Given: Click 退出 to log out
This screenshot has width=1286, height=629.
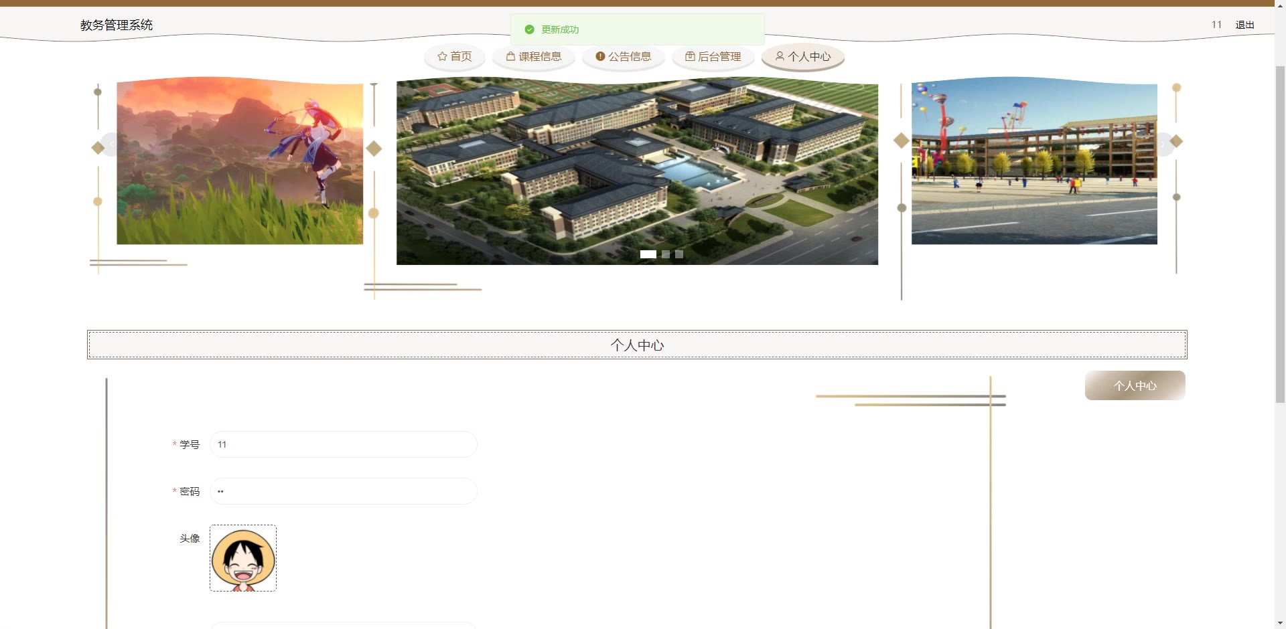Looking at the screenshot, I should point(1244,25).
